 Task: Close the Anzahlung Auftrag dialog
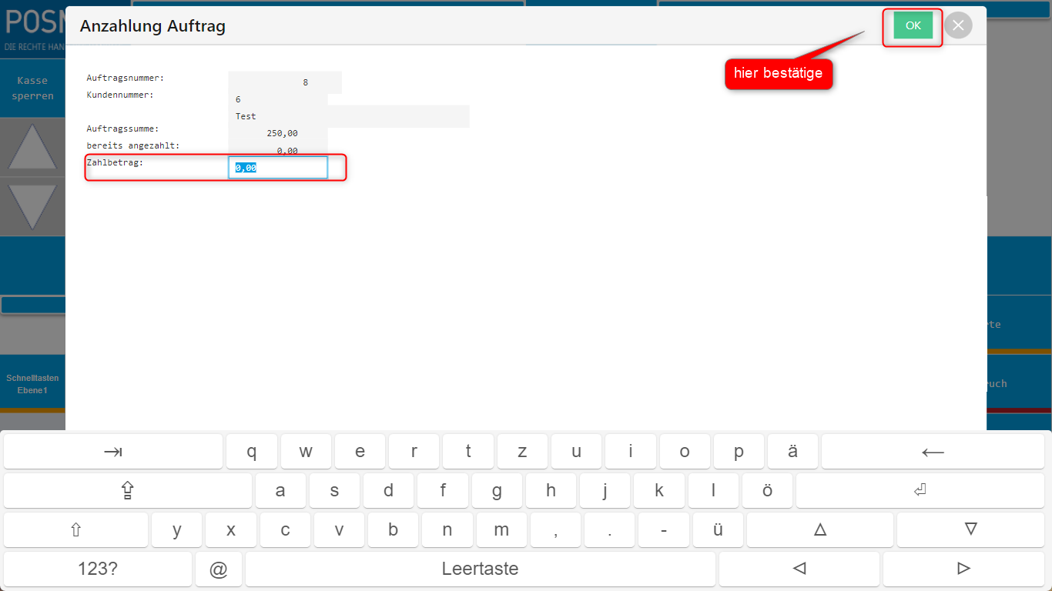[x=958, y=26]
